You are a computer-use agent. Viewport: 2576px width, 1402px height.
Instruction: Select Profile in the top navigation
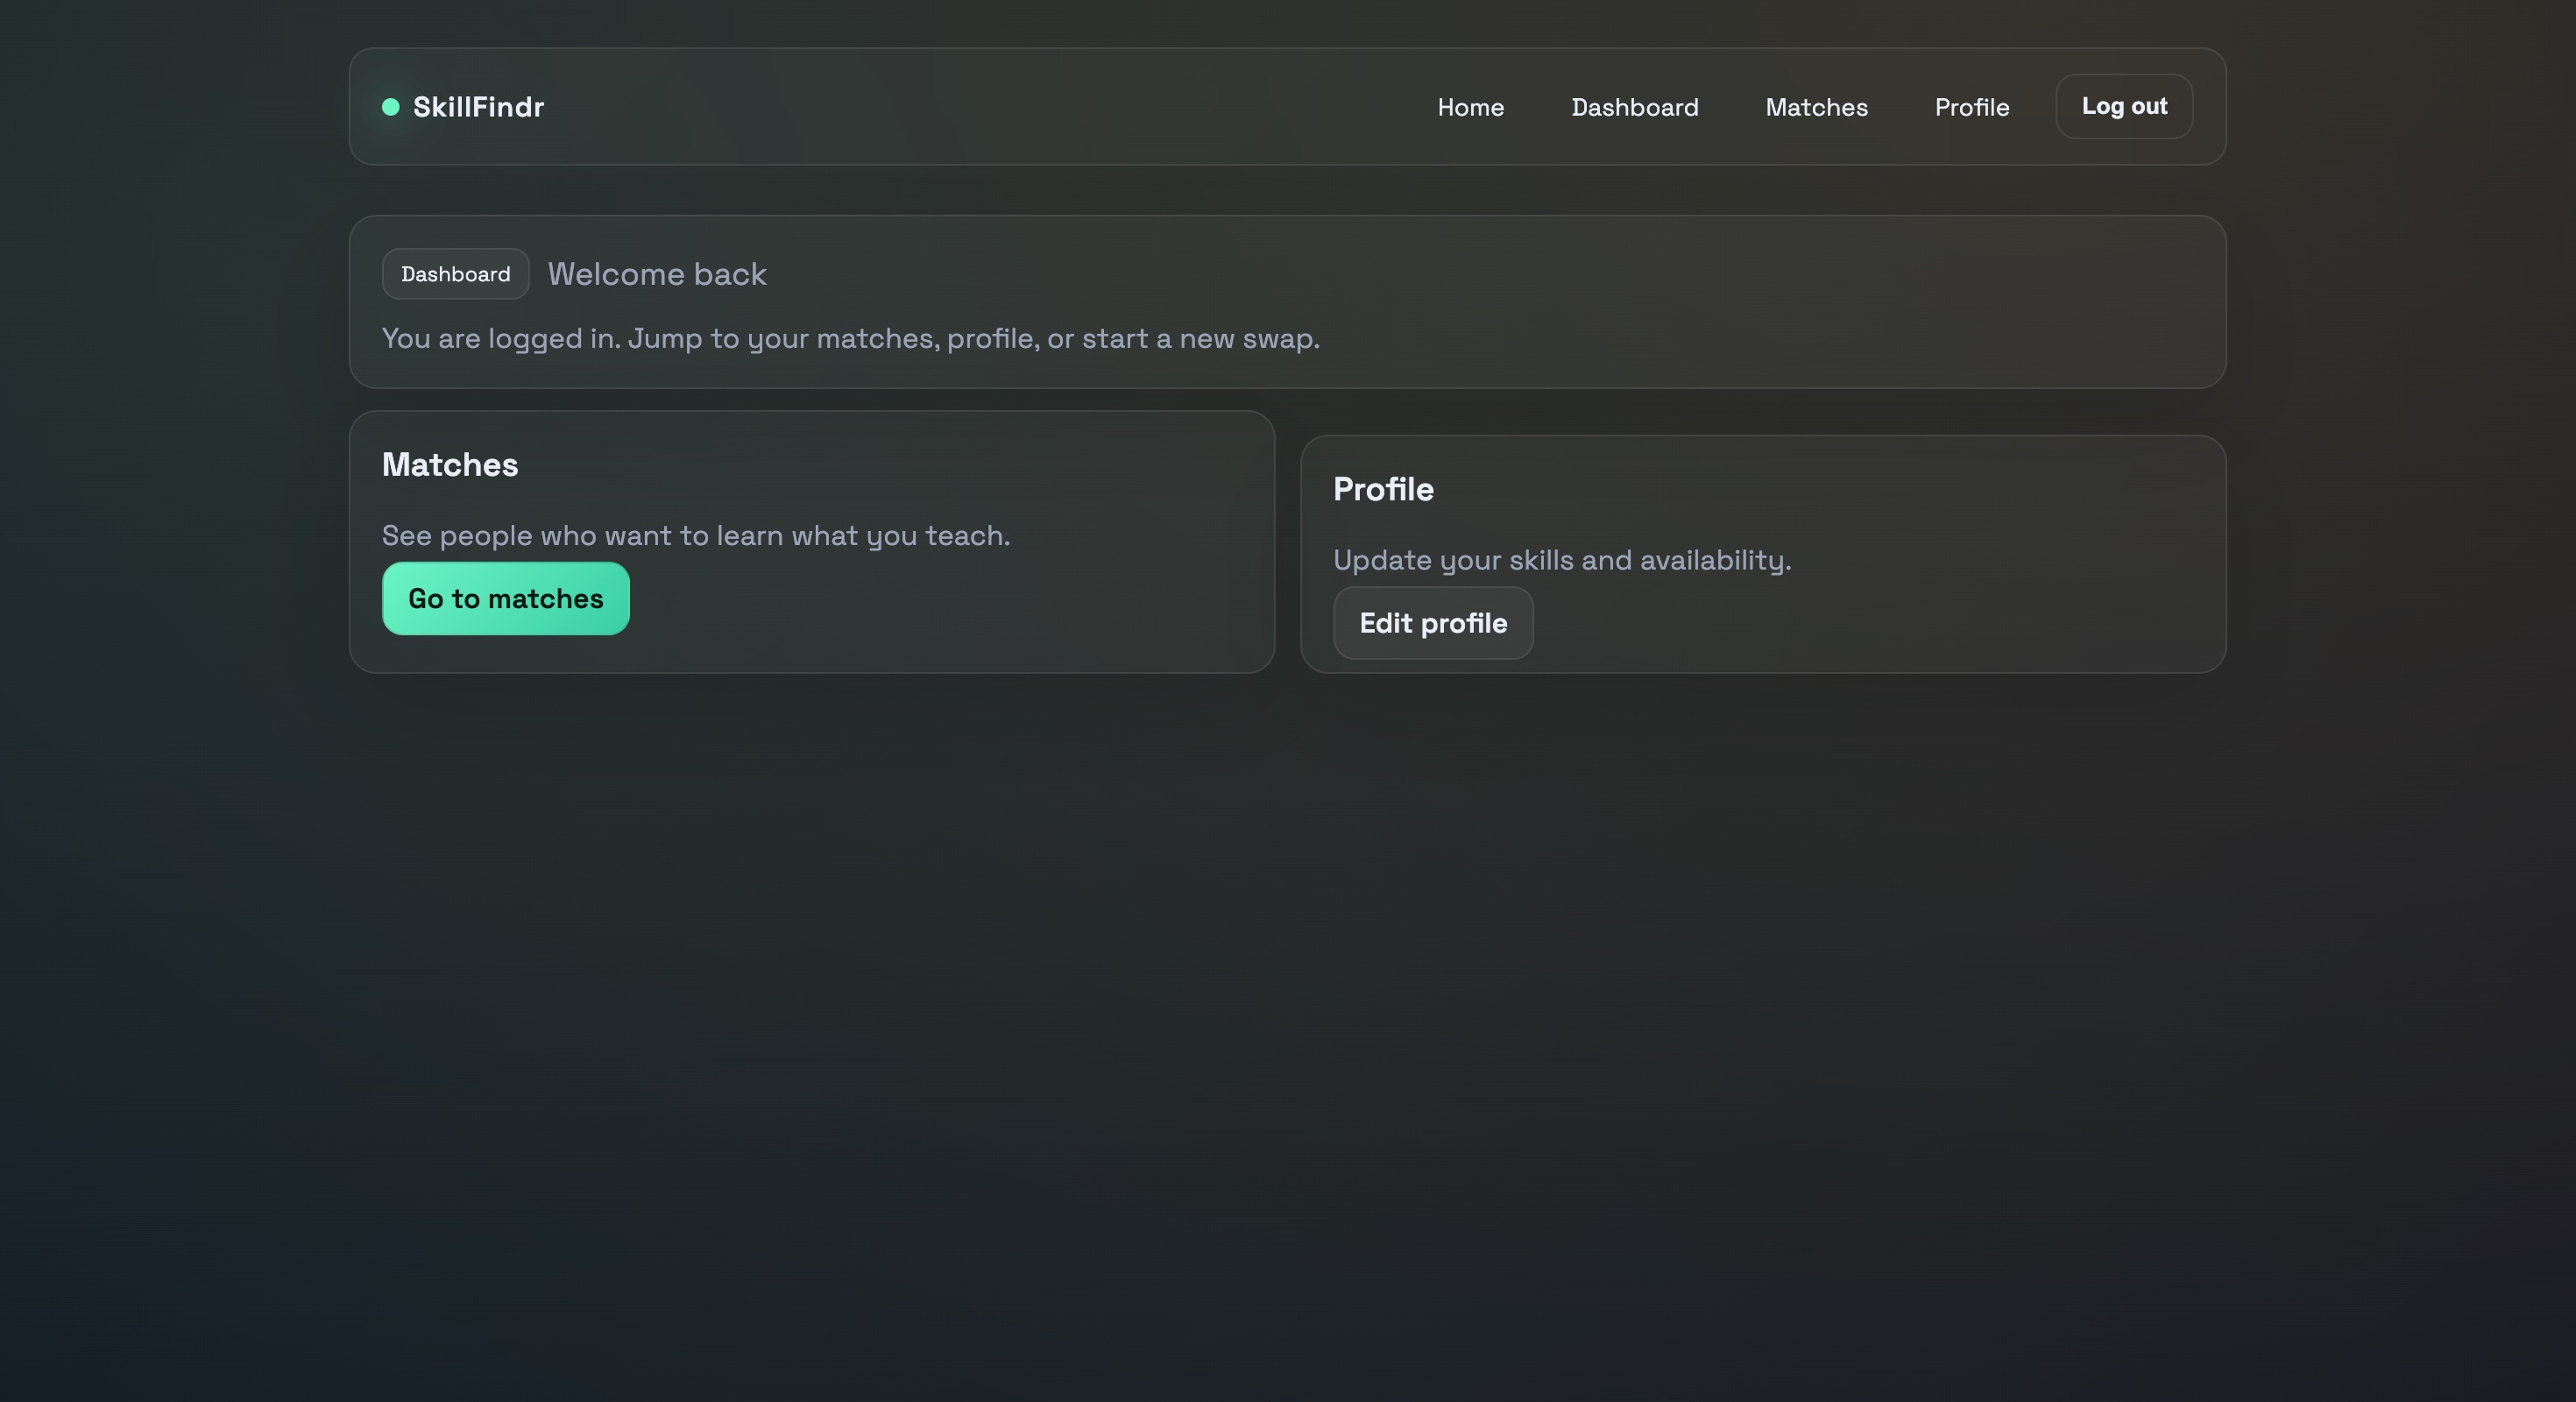point(1971,107)
